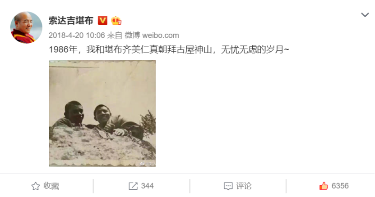Enlarge the old 1986 photo thumbnail
This screenshot has width=375, height=197.
pos(102,113)
